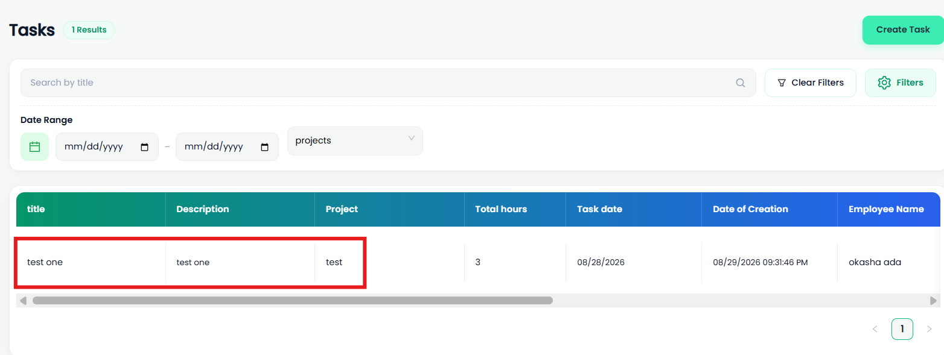Select page 1 in pagination

click(x=902, y=329)
